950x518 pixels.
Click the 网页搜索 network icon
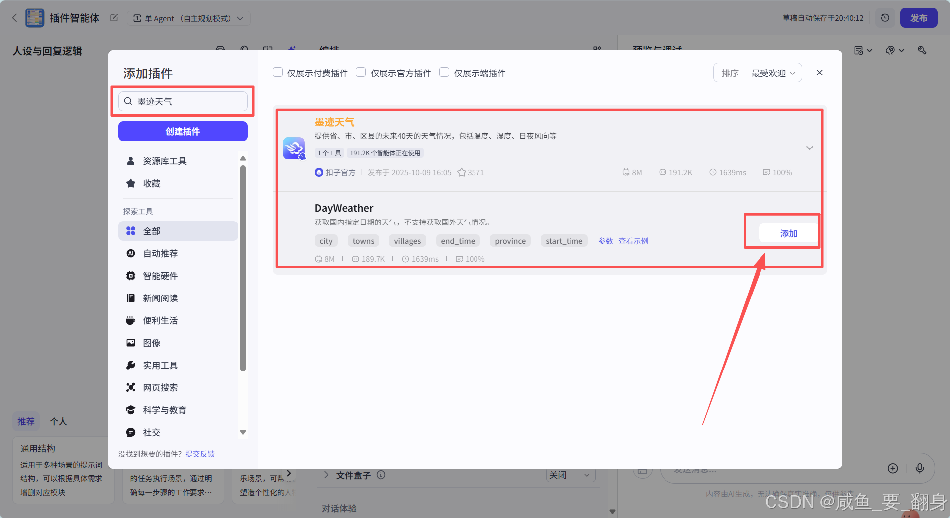pos(131,387)
